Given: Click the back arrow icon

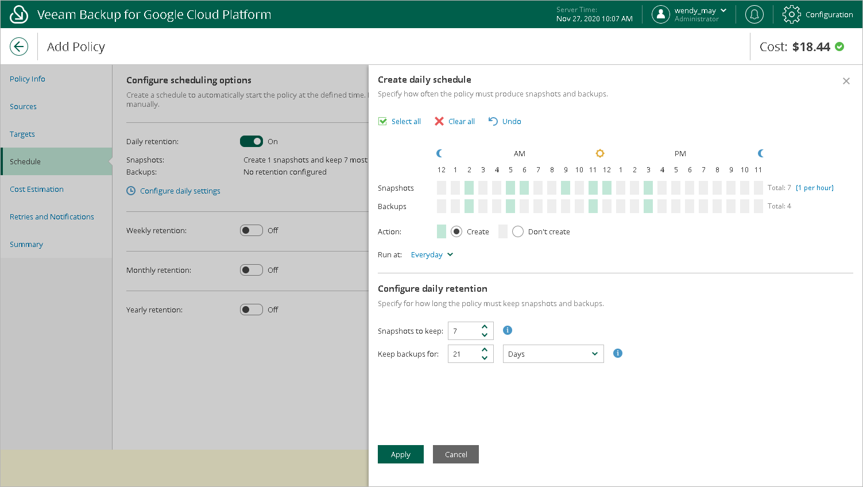Looking at the screenshot, I should click(19, 47).
